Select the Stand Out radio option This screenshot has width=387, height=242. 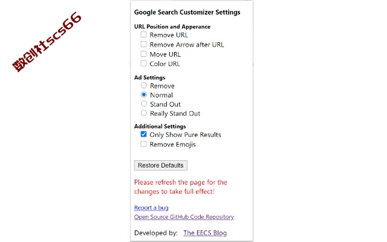click(x=144, y=103)
